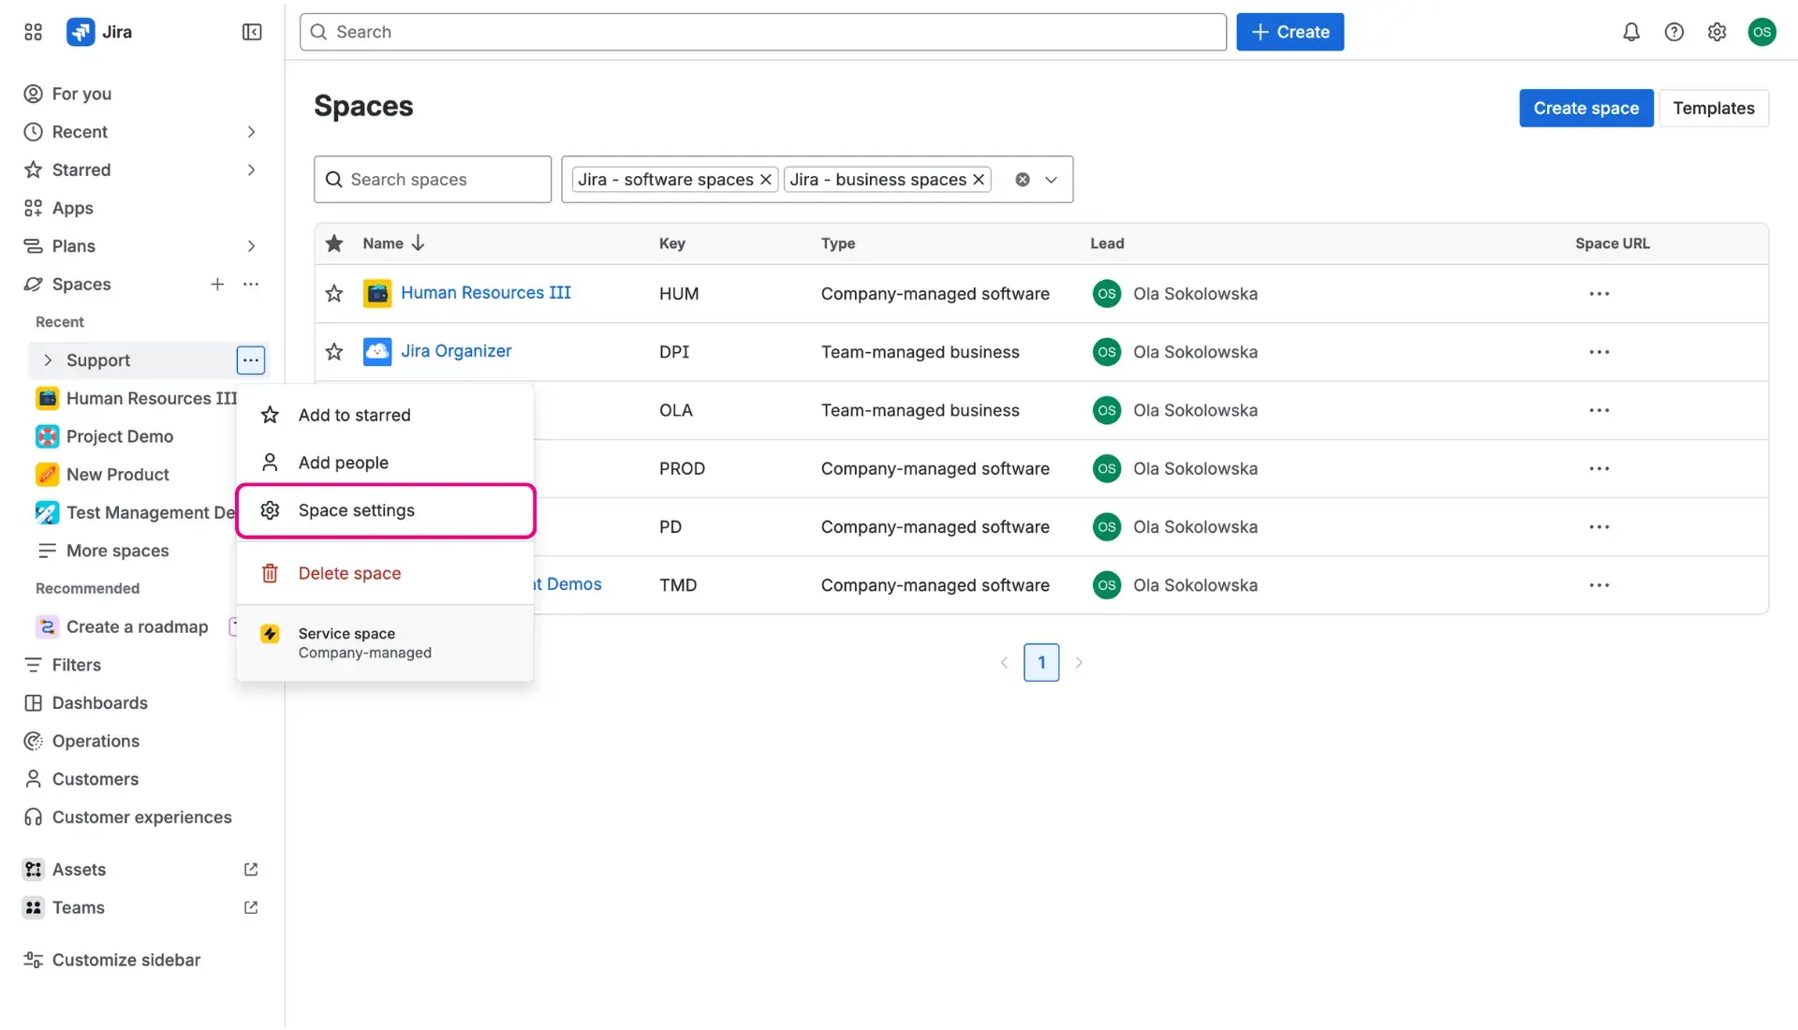1798x1030 pixels.
Task: Open the Customer experiences headset icon
Action: (x=33, y=817)
